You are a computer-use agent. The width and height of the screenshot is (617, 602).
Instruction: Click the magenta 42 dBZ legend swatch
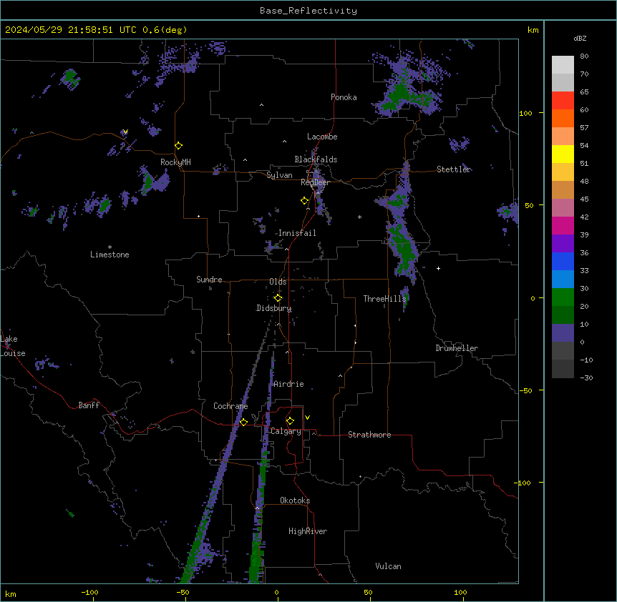click(563, 225)
